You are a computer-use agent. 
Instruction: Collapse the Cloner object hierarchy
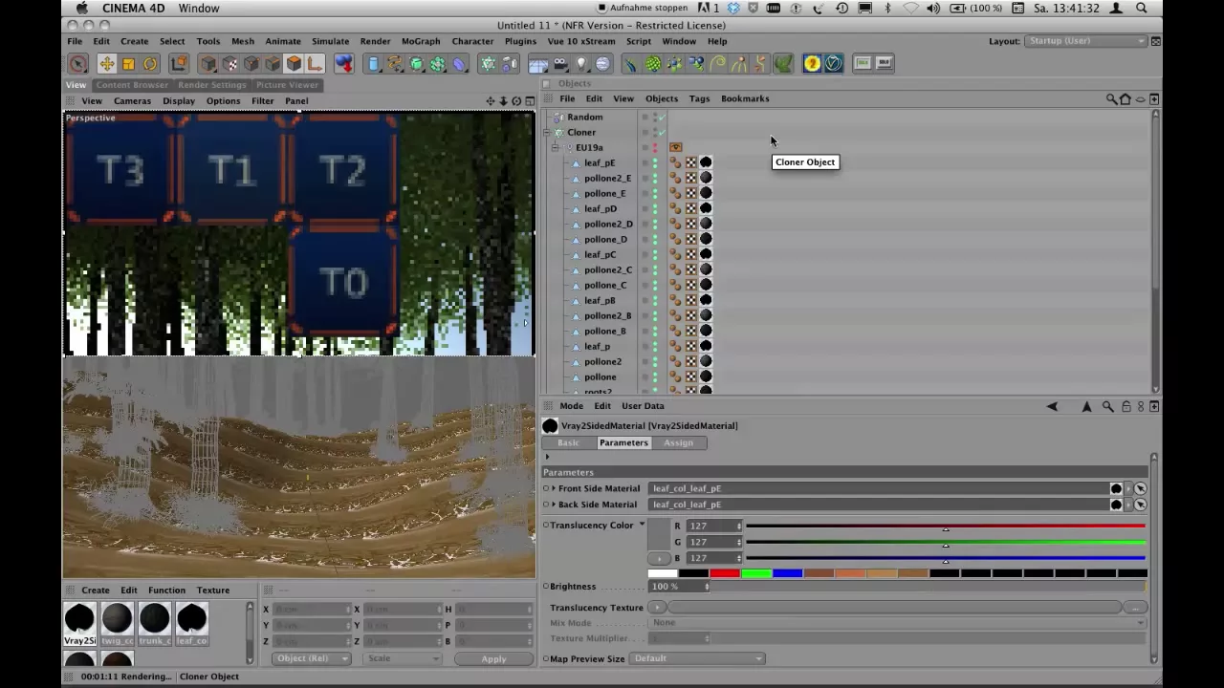tap(548, 133)
